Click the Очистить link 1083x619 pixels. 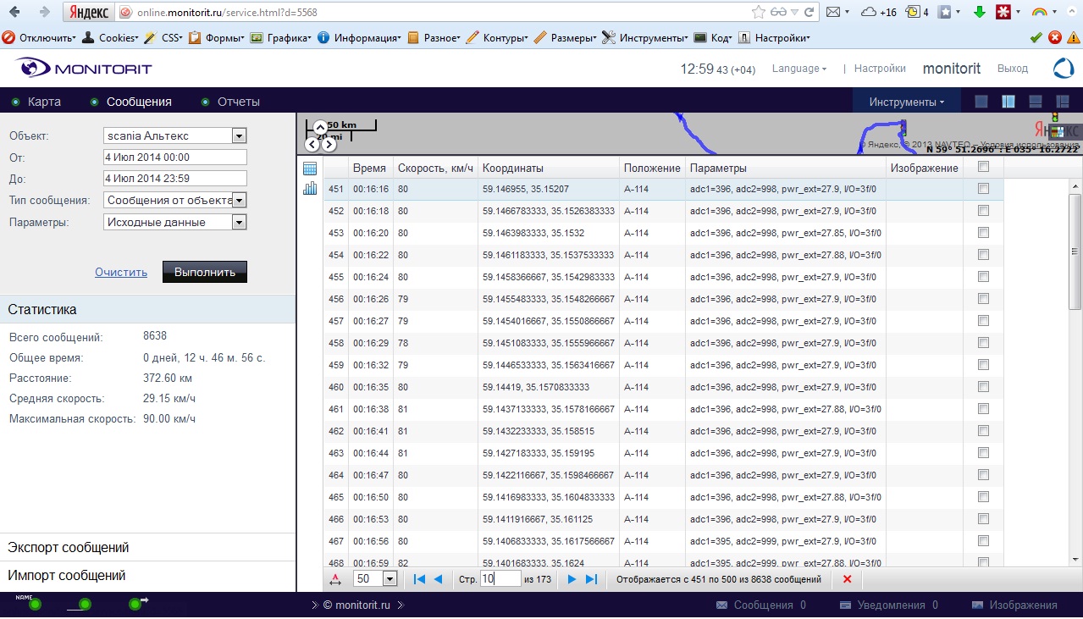coord(121,272)
